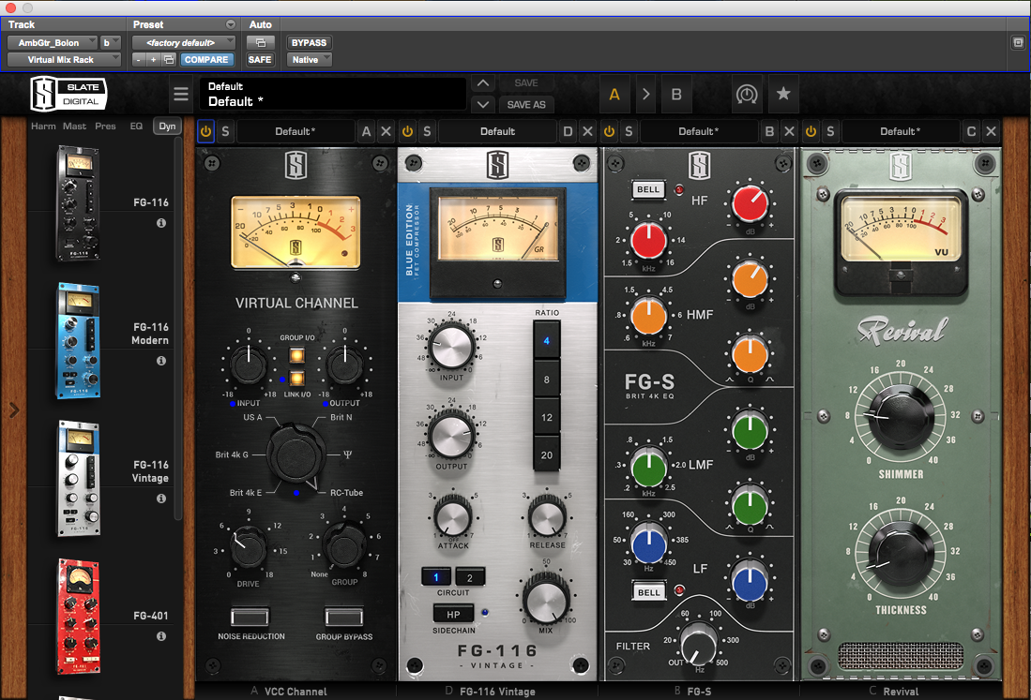The height and width of the screenshot is (700, 1031).
Task: Open the VCC Channel module preset name dropdown
Action: tap(296, 131)
